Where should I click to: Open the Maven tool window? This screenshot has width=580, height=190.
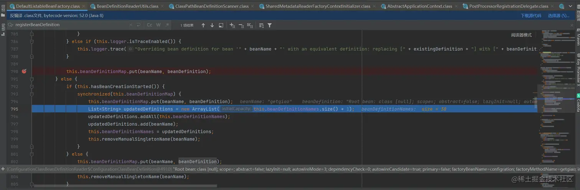click(x=578, y=37)
